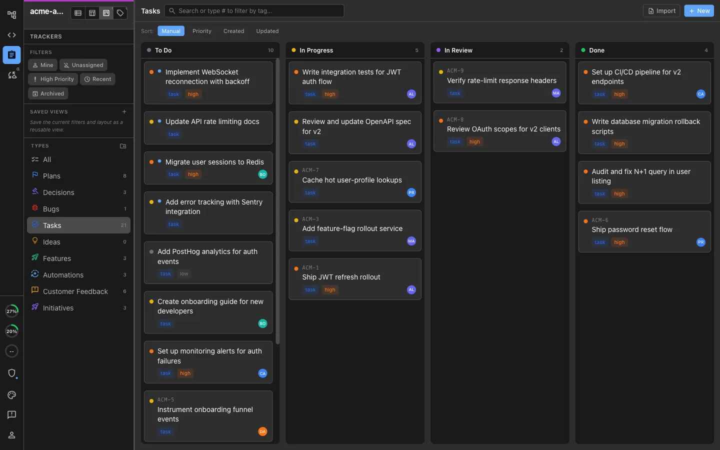The height and width of the screenshot is (450, 720).
Task: Select the Decisions tracker type
Action: (x=78, y=192)
